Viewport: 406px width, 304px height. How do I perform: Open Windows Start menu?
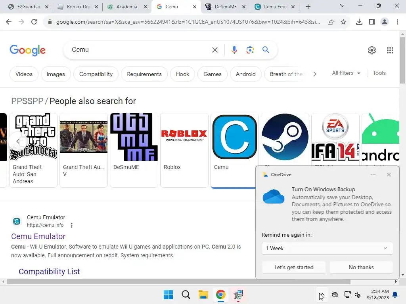168,294
